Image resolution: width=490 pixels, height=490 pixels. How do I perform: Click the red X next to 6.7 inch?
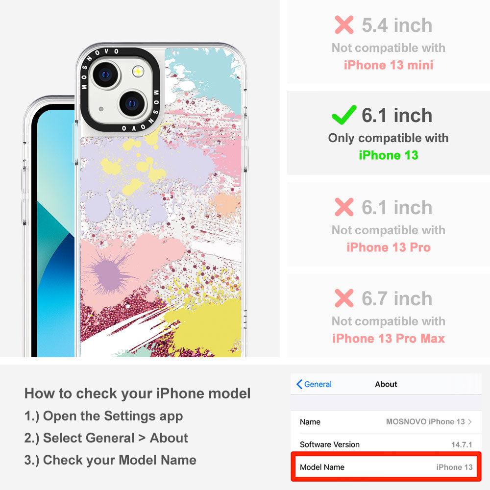[x=344, y=298]
